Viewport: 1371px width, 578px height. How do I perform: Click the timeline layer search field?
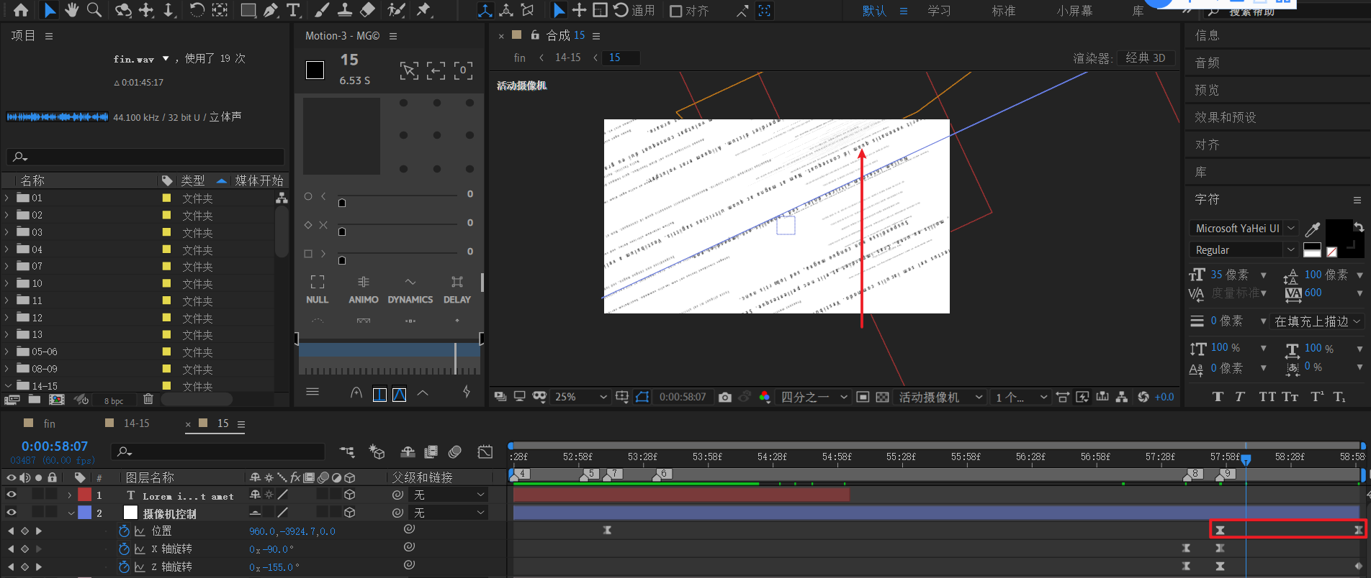218,451
